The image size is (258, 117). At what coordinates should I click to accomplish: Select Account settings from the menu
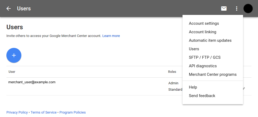[x=204, y=23]
